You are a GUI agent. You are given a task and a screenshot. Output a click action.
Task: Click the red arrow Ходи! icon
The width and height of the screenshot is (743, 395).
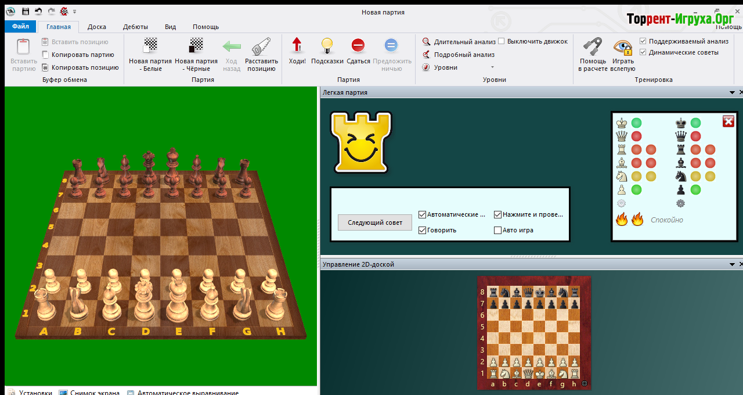(297, 46)
